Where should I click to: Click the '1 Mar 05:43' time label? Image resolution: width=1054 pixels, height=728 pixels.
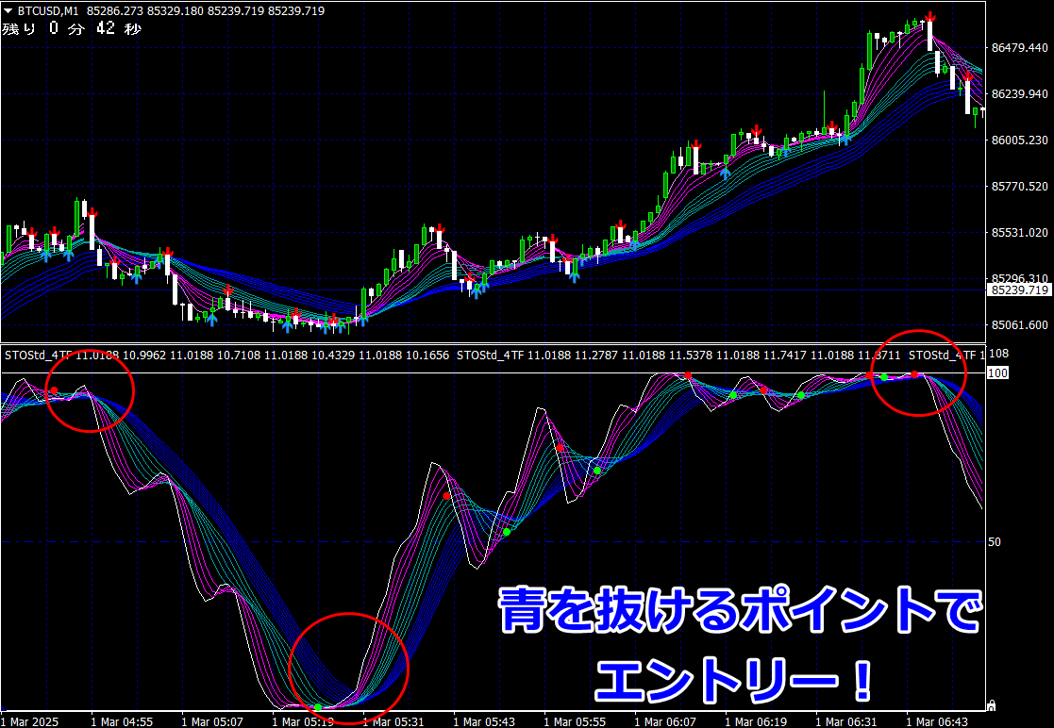click(x=485, y=722)
